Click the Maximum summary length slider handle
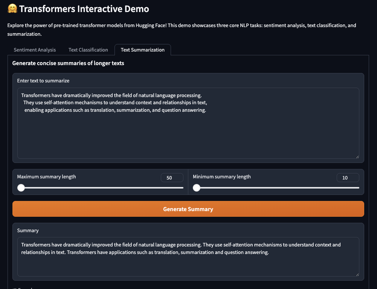 (x=21, y=188)
